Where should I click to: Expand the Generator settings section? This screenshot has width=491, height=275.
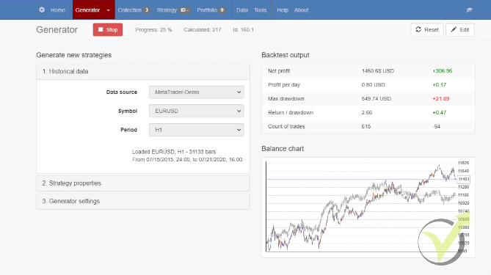point(143,201)
